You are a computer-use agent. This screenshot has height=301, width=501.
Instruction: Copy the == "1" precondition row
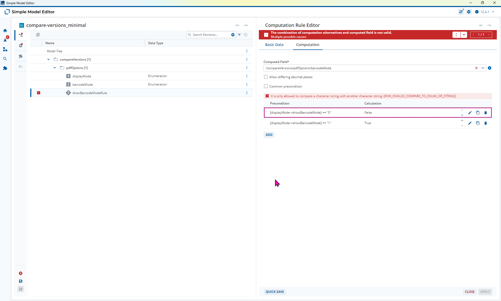tap(478, 123)
